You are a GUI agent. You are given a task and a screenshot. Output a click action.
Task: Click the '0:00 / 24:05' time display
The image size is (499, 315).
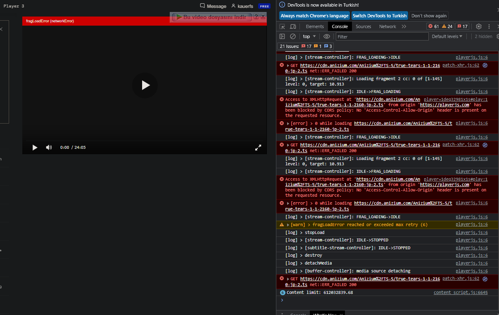pyautogui.click(x=73, y=148)
